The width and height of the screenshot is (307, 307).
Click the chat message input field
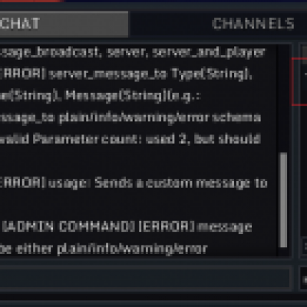[x=145, y=278]
